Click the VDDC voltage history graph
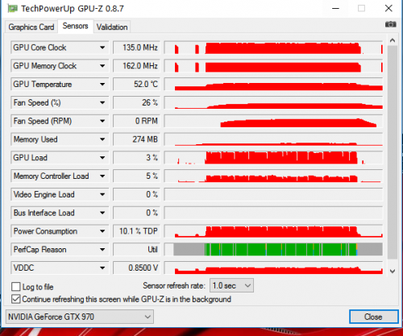 [273, 268]
